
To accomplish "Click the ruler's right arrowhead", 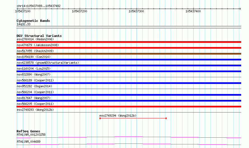I will [240, 9].
